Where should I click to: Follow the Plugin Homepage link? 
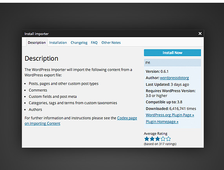[162, 122]
